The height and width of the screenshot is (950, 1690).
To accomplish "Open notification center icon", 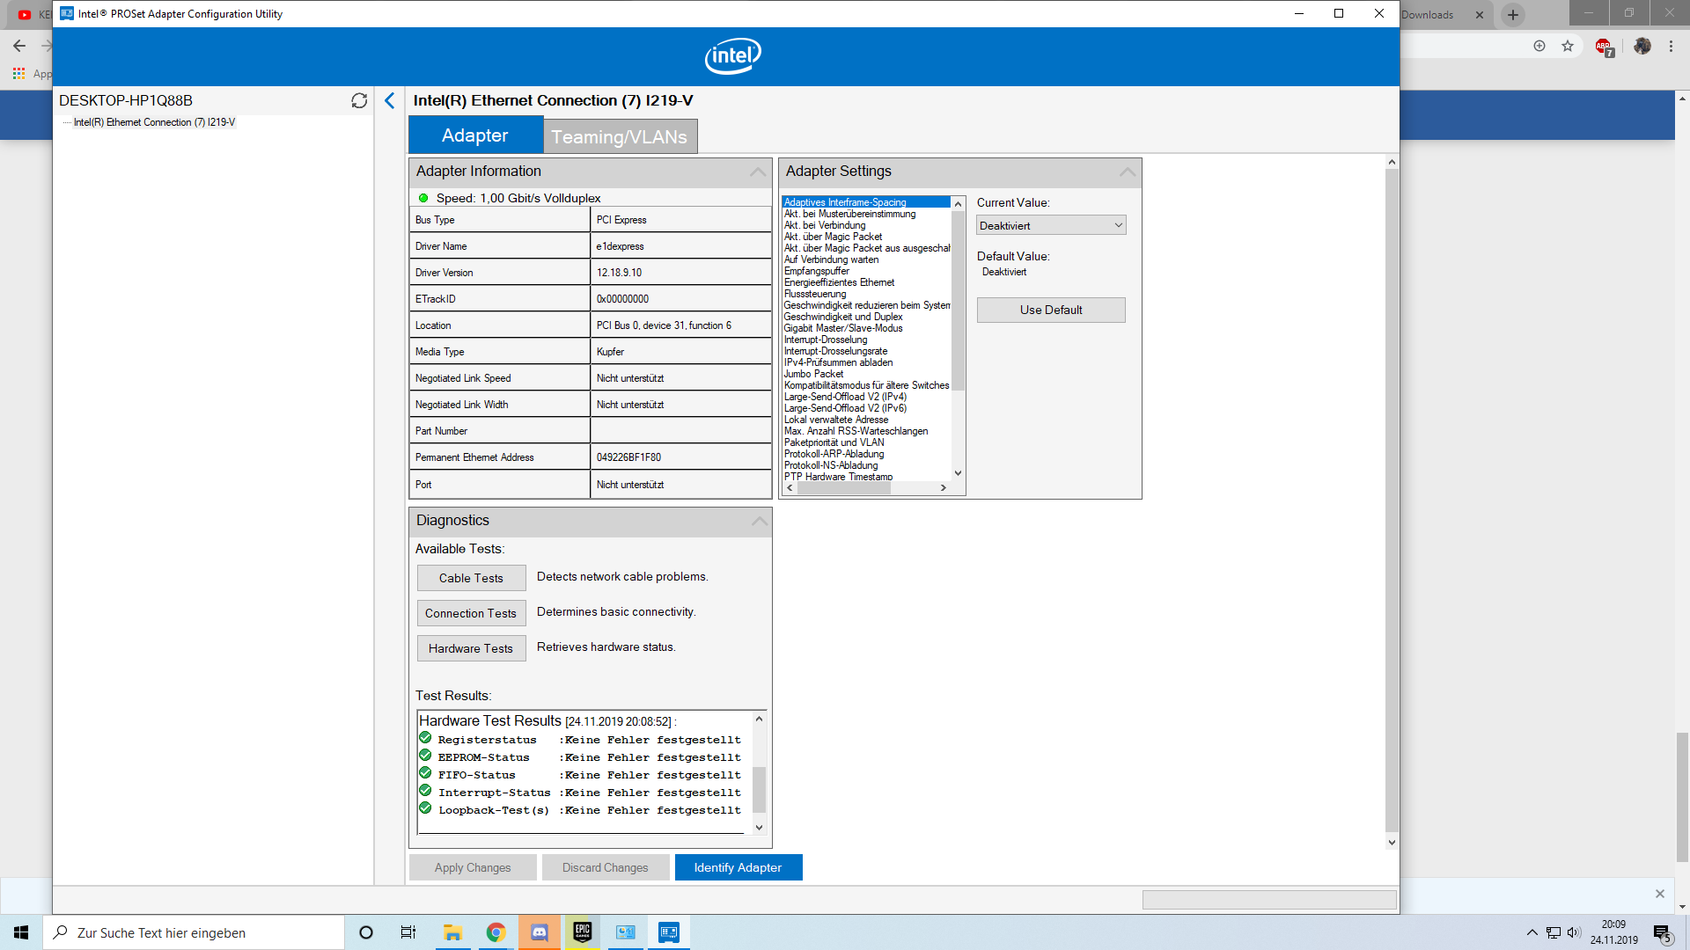I will [1663, 932].
